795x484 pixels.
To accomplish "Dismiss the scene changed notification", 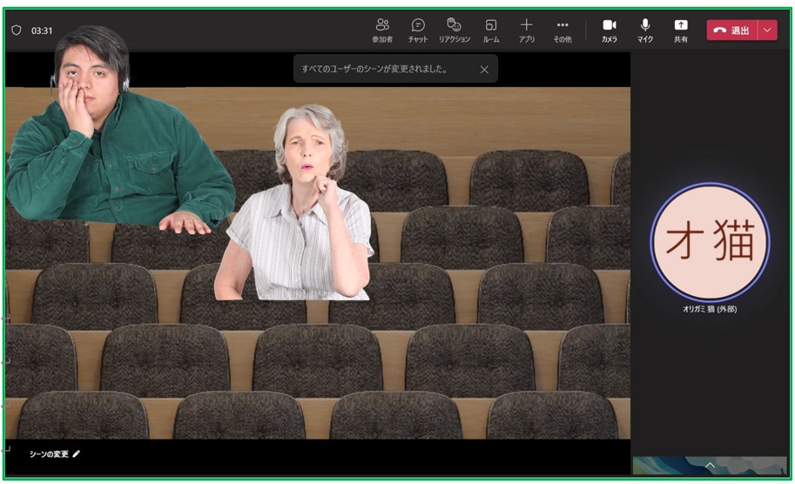I will tap(485, 70).
